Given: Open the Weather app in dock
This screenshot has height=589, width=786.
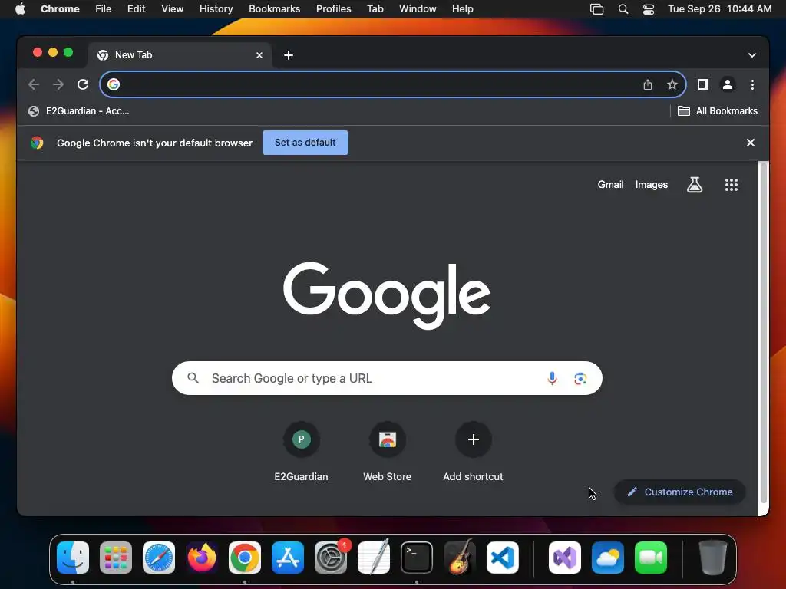Looking at the screenshot, I should [608, 558].
